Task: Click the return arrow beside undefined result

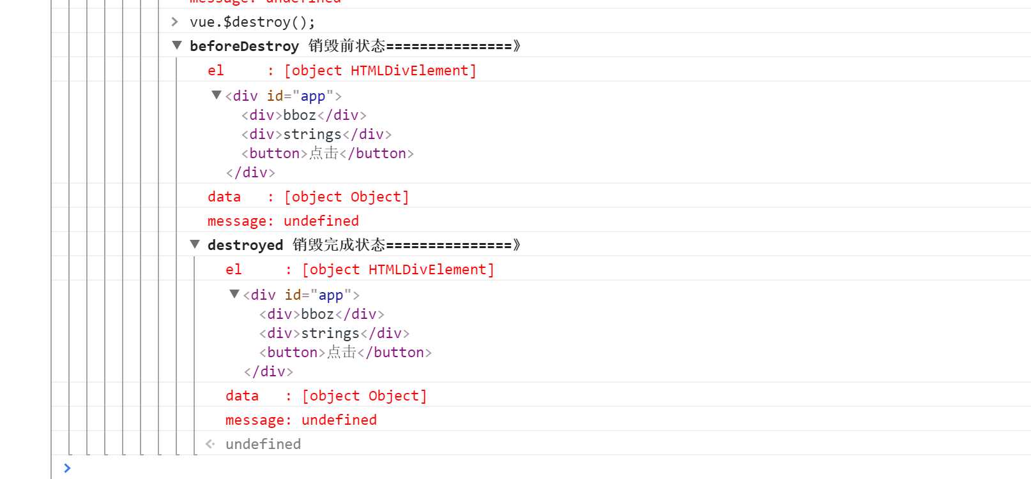Action: (210, 444)
